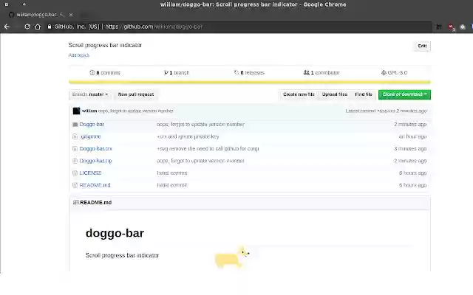Click the Find file button
473x295 pixels.
pos(364,94)
